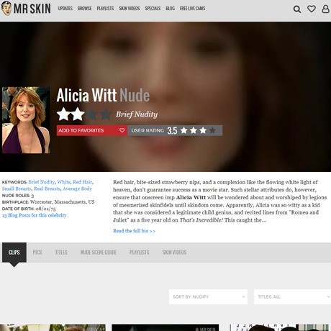This screenshot has width=331, height=331.
Task: Click the Small Breasts keyword link
Action: 17,189
